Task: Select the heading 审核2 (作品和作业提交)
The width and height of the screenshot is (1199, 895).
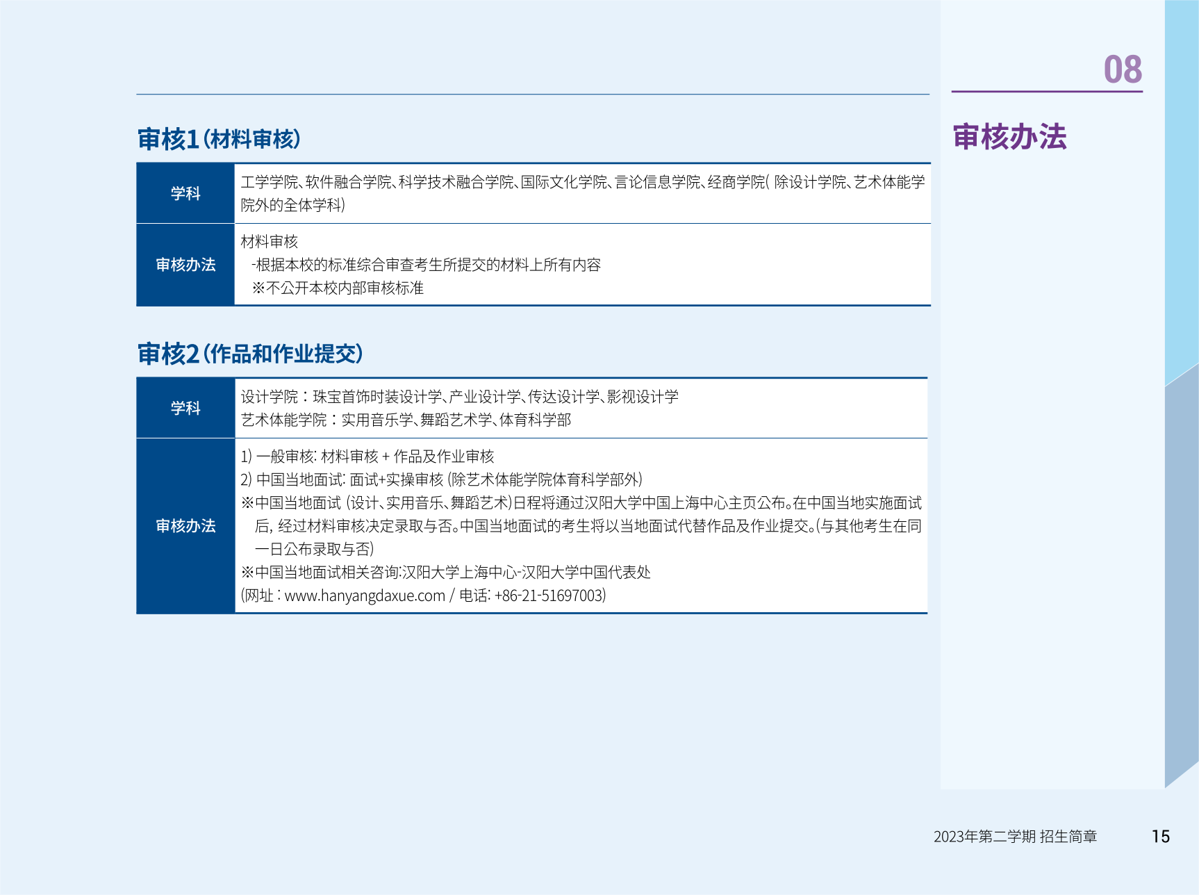Action: point(250,354)
